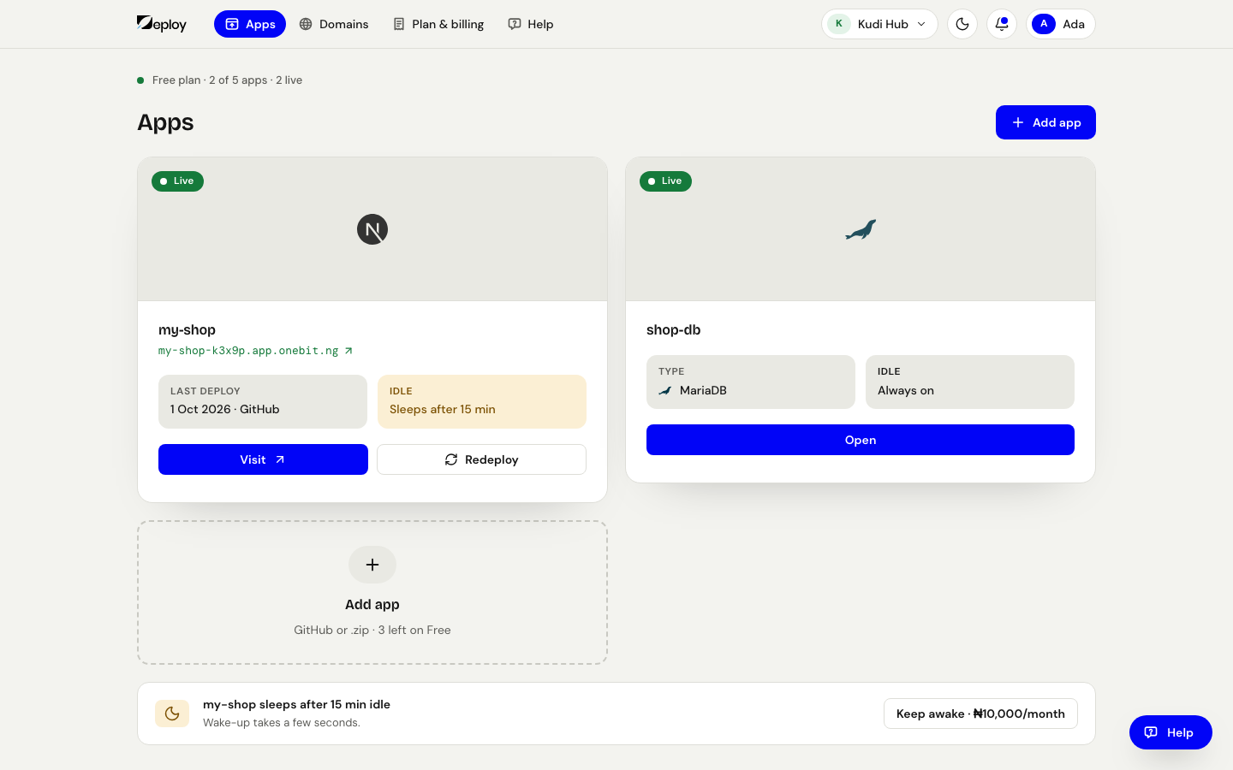Switch to Plan & billing tab
The width and height of the screenshot is (1233, 770).
pyautogui.click(x=438, y=24)
